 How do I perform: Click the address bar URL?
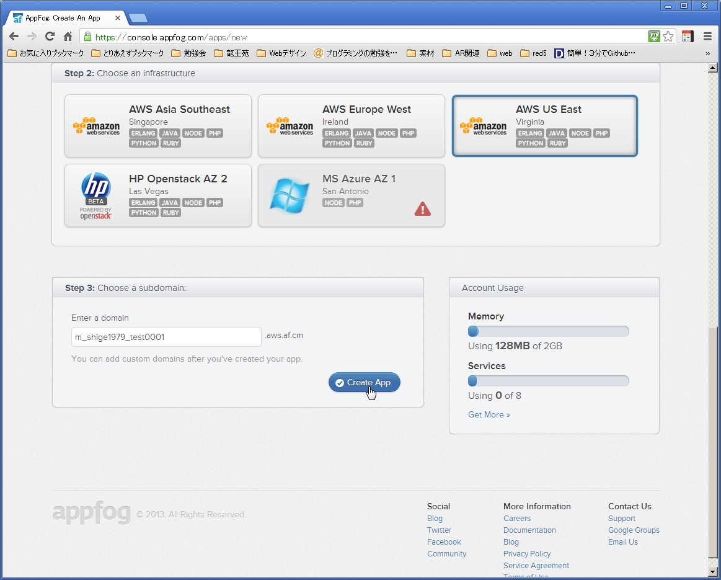pos(171,37)
